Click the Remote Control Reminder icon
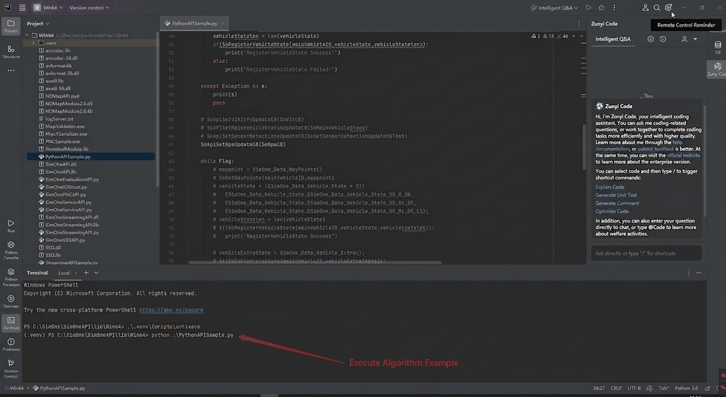 click(x=669, y=8)
